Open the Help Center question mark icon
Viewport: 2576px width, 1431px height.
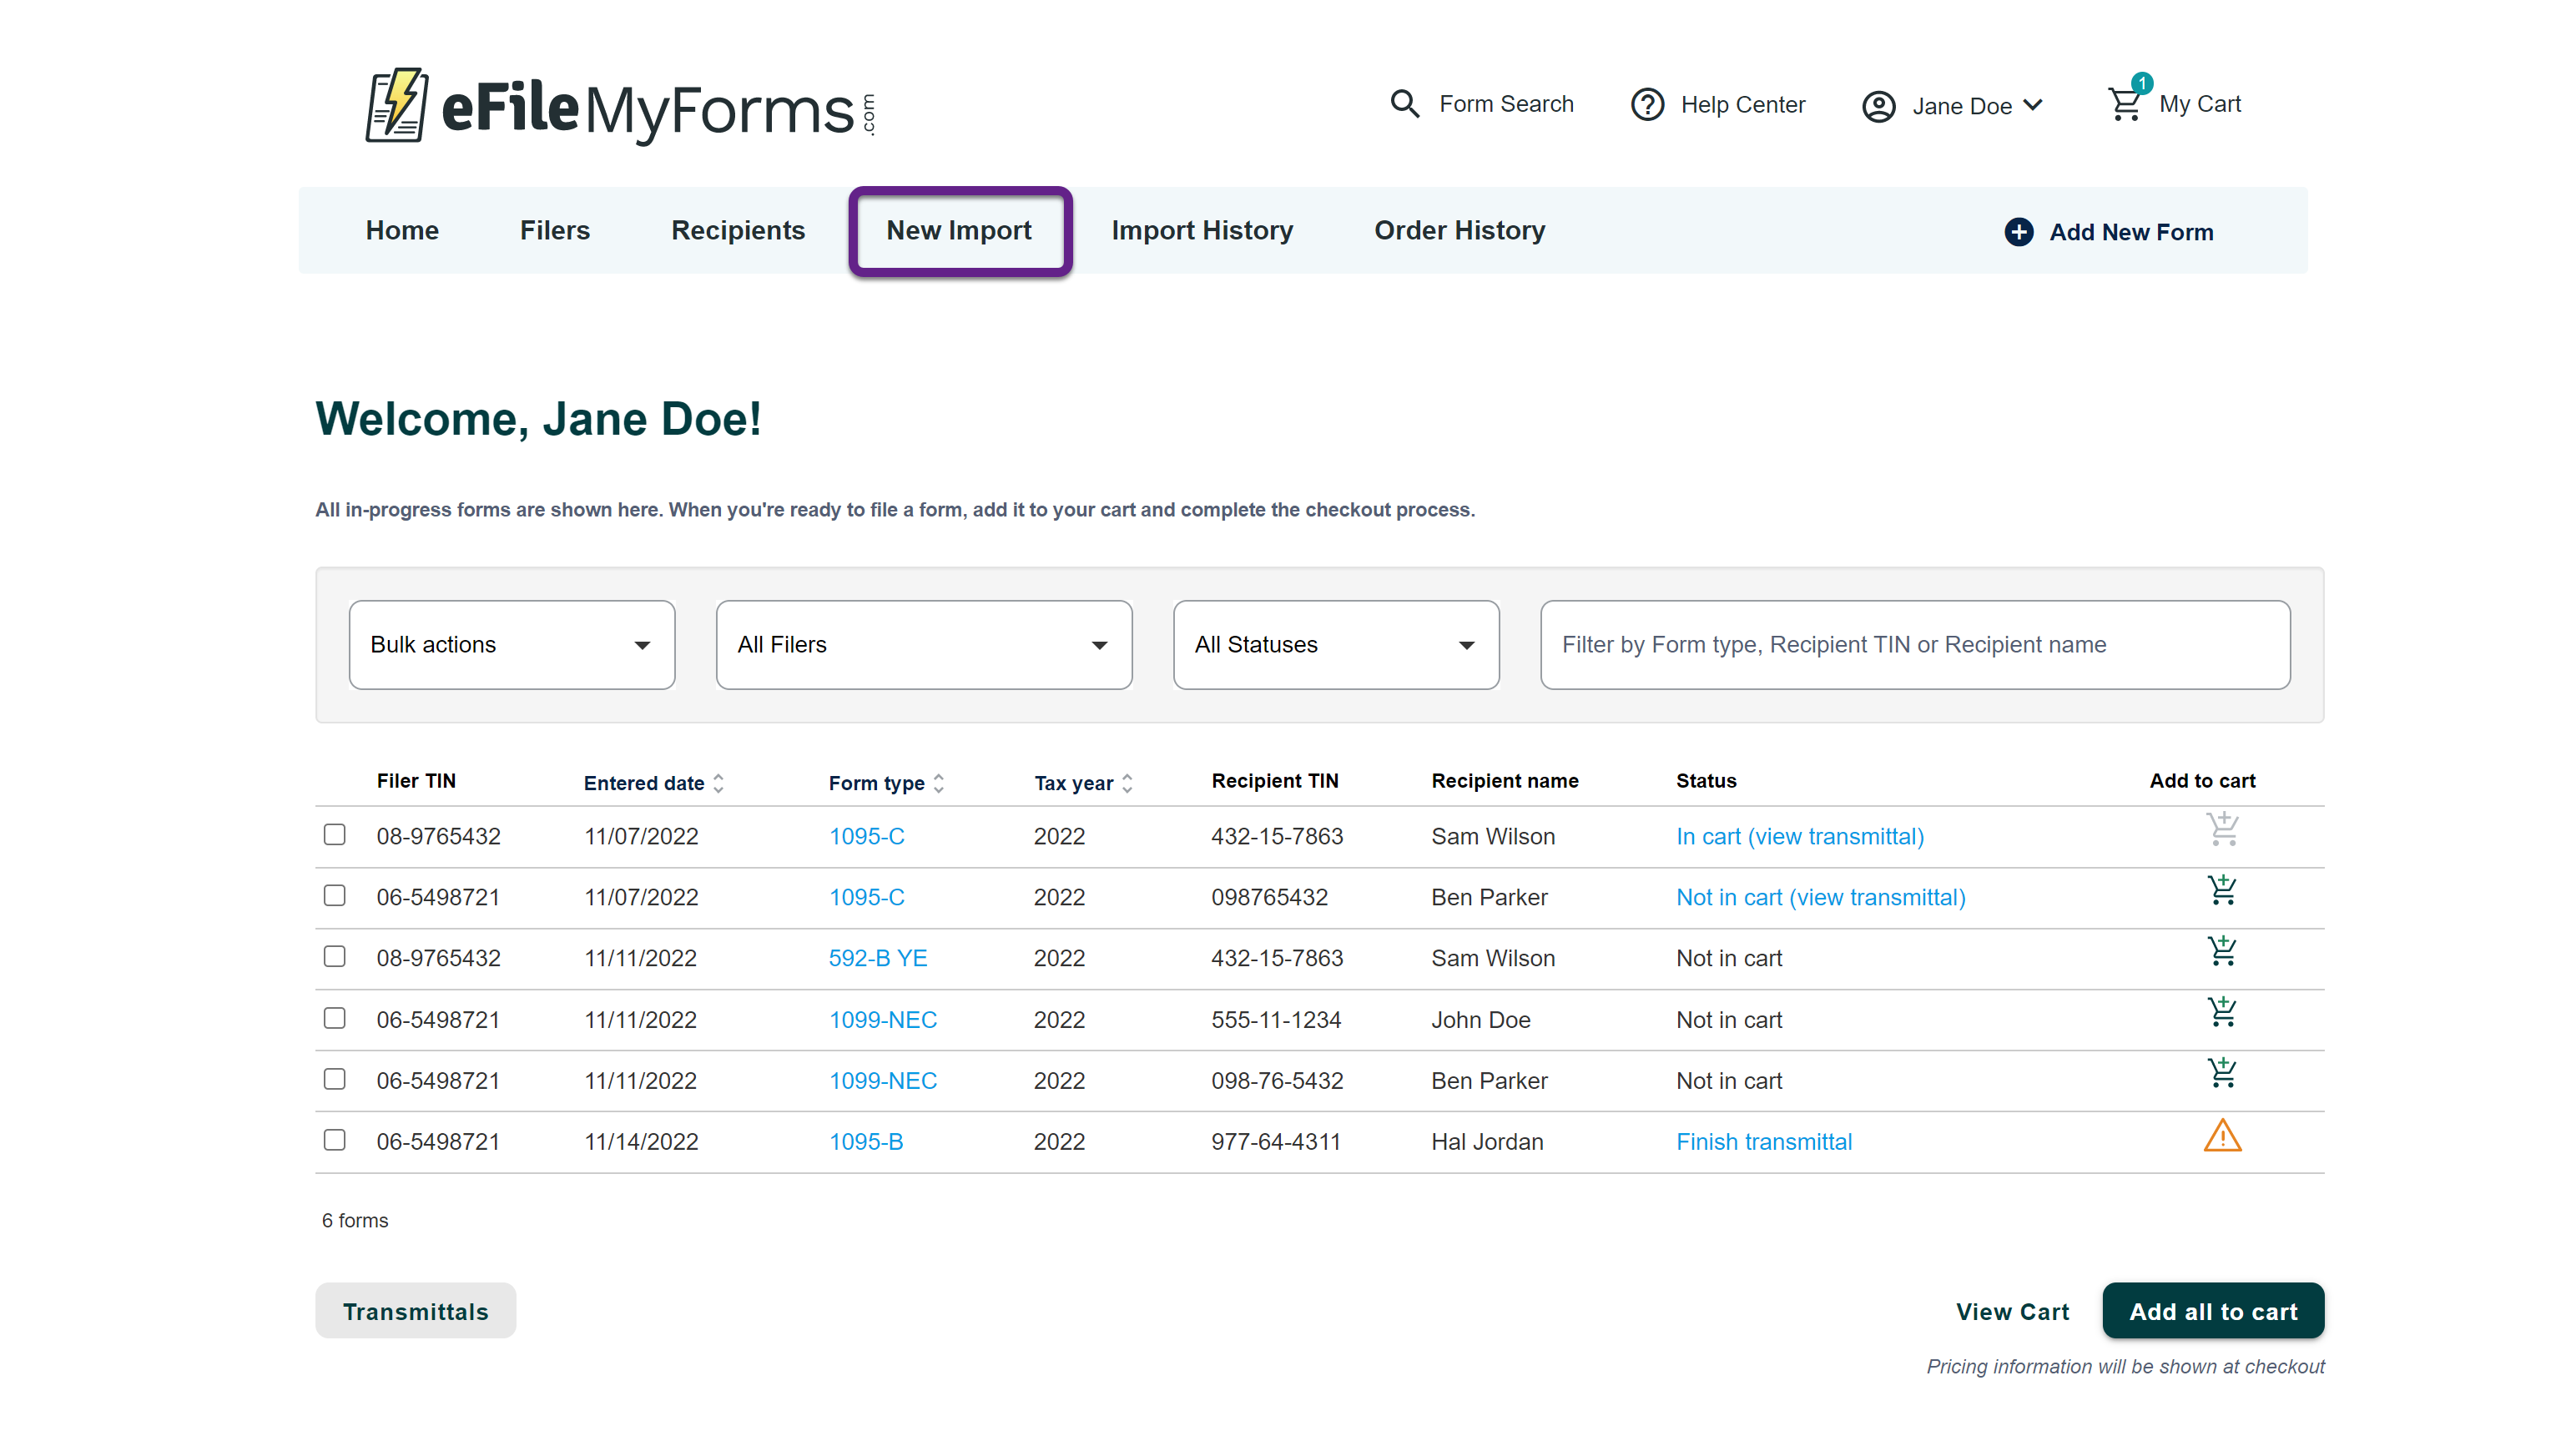(x=1647, y=104)
